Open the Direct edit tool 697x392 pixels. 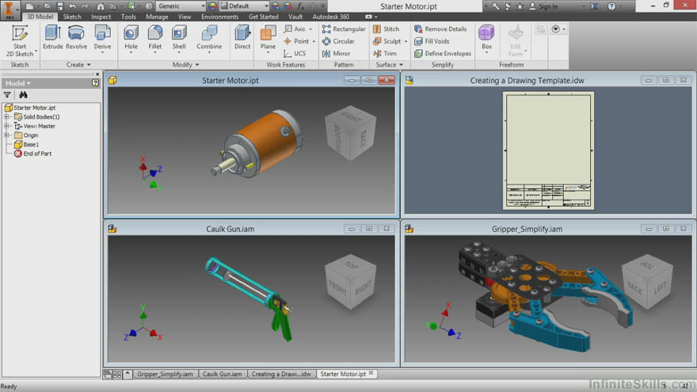(x=242, y=37)
